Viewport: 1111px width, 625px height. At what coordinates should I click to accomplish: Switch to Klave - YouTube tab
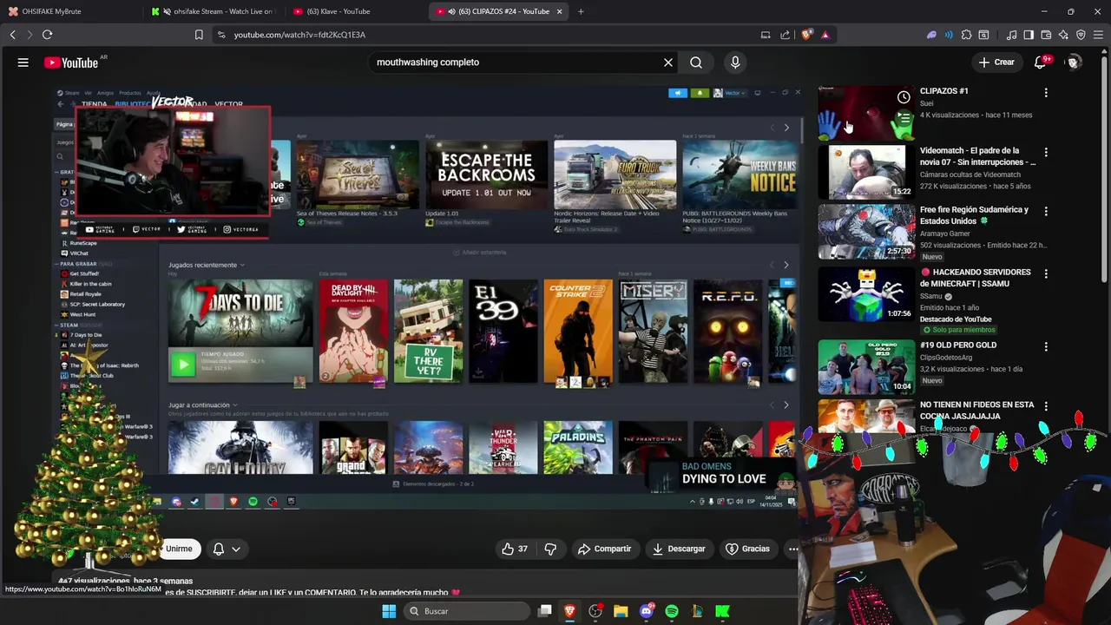[356, 11]
